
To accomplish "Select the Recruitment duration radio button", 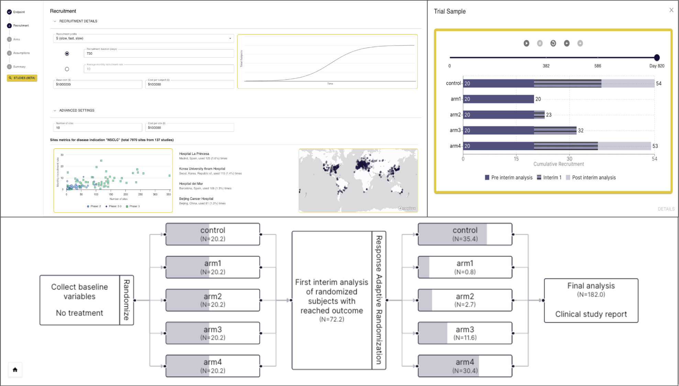I will 67,54.
